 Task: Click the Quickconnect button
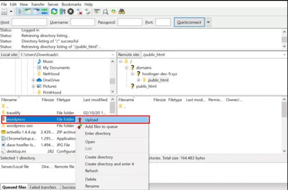(x=189, y=22)
